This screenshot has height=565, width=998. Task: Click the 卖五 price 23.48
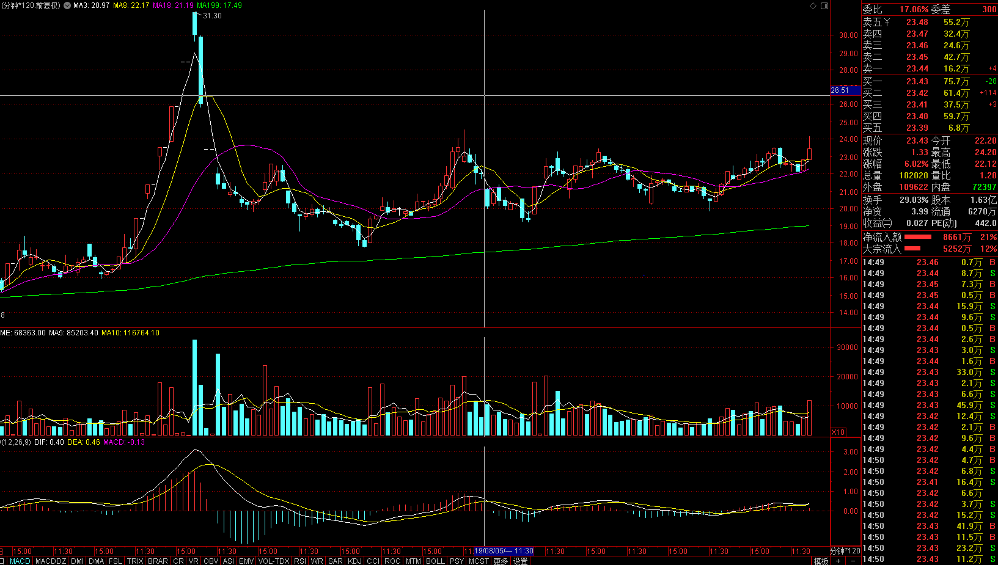[917, 22]
